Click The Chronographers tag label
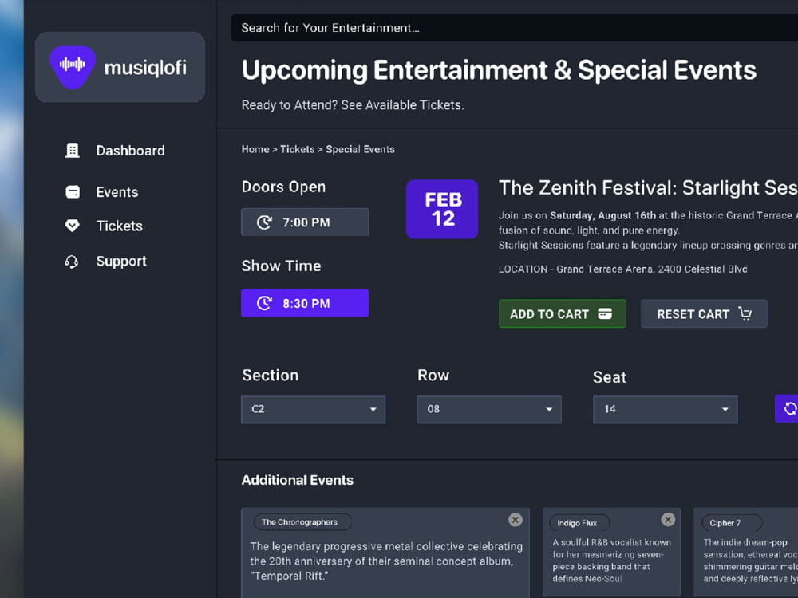 pos(302,522)
